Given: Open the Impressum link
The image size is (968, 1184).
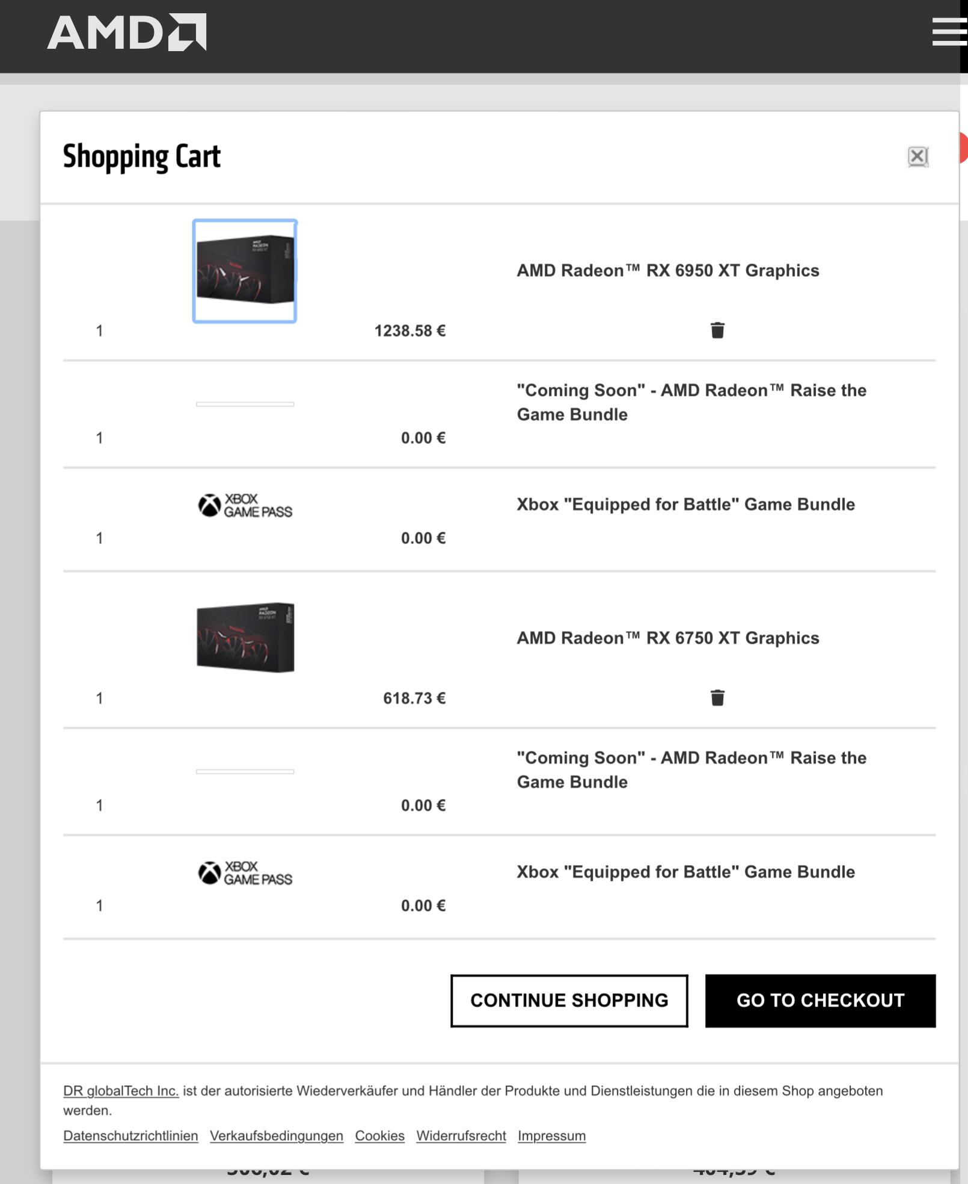Looking at the screenshot, I should (551, 1136).
